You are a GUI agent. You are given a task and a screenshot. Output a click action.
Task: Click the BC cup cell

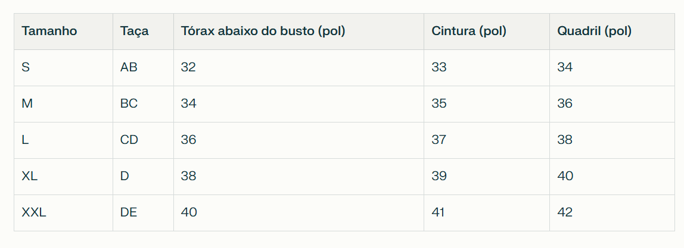(x=129, y=103)
